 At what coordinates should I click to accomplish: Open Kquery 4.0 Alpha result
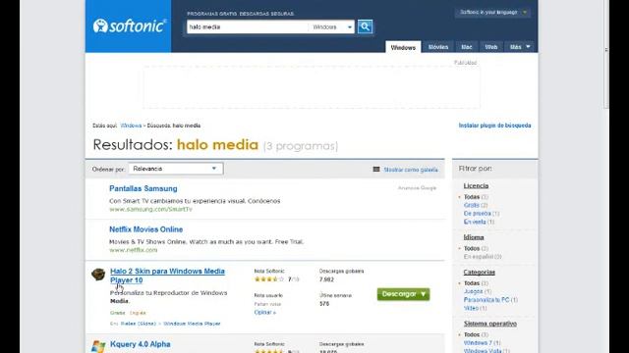pyautogui.click(x=140, y=344)
